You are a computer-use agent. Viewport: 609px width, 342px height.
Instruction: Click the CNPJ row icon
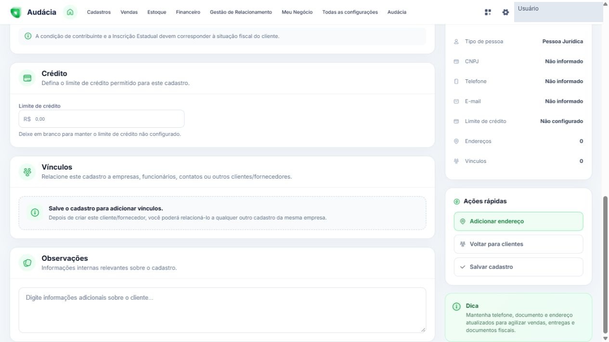pyautogui.click(x=456, y=61)
